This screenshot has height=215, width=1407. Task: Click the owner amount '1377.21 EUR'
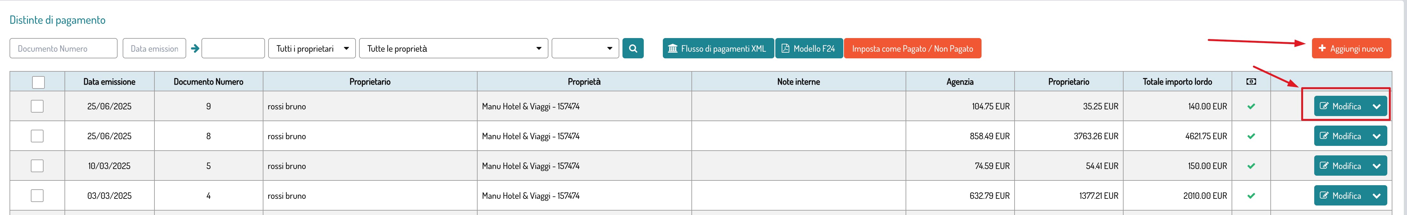click(1098, 195)
